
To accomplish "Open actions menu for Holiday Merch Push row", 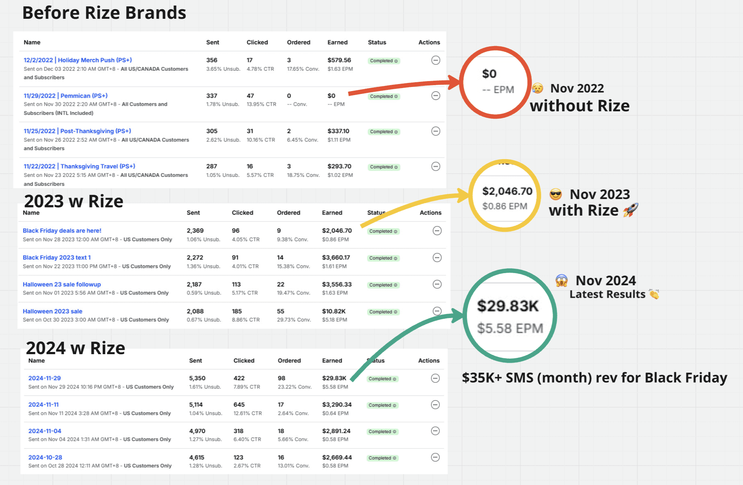I will coord(436,60).
